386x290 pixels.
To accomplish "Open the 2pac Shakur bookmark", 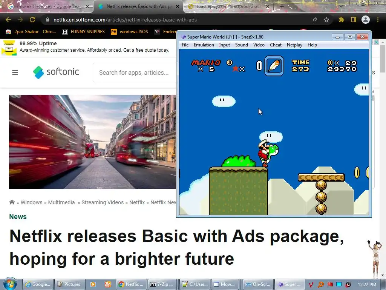I will point(31,32).
